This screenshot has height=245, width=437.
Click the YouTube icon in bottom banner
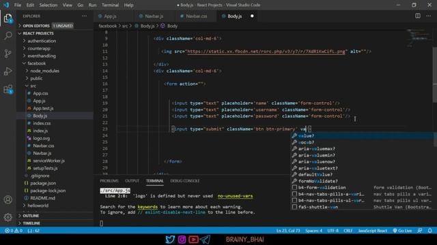[x=193, y=239]
